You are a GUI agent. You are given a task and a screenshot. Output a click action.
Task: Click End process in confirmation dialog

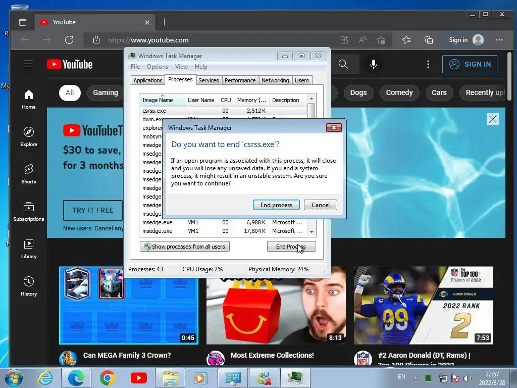[276, 205]
